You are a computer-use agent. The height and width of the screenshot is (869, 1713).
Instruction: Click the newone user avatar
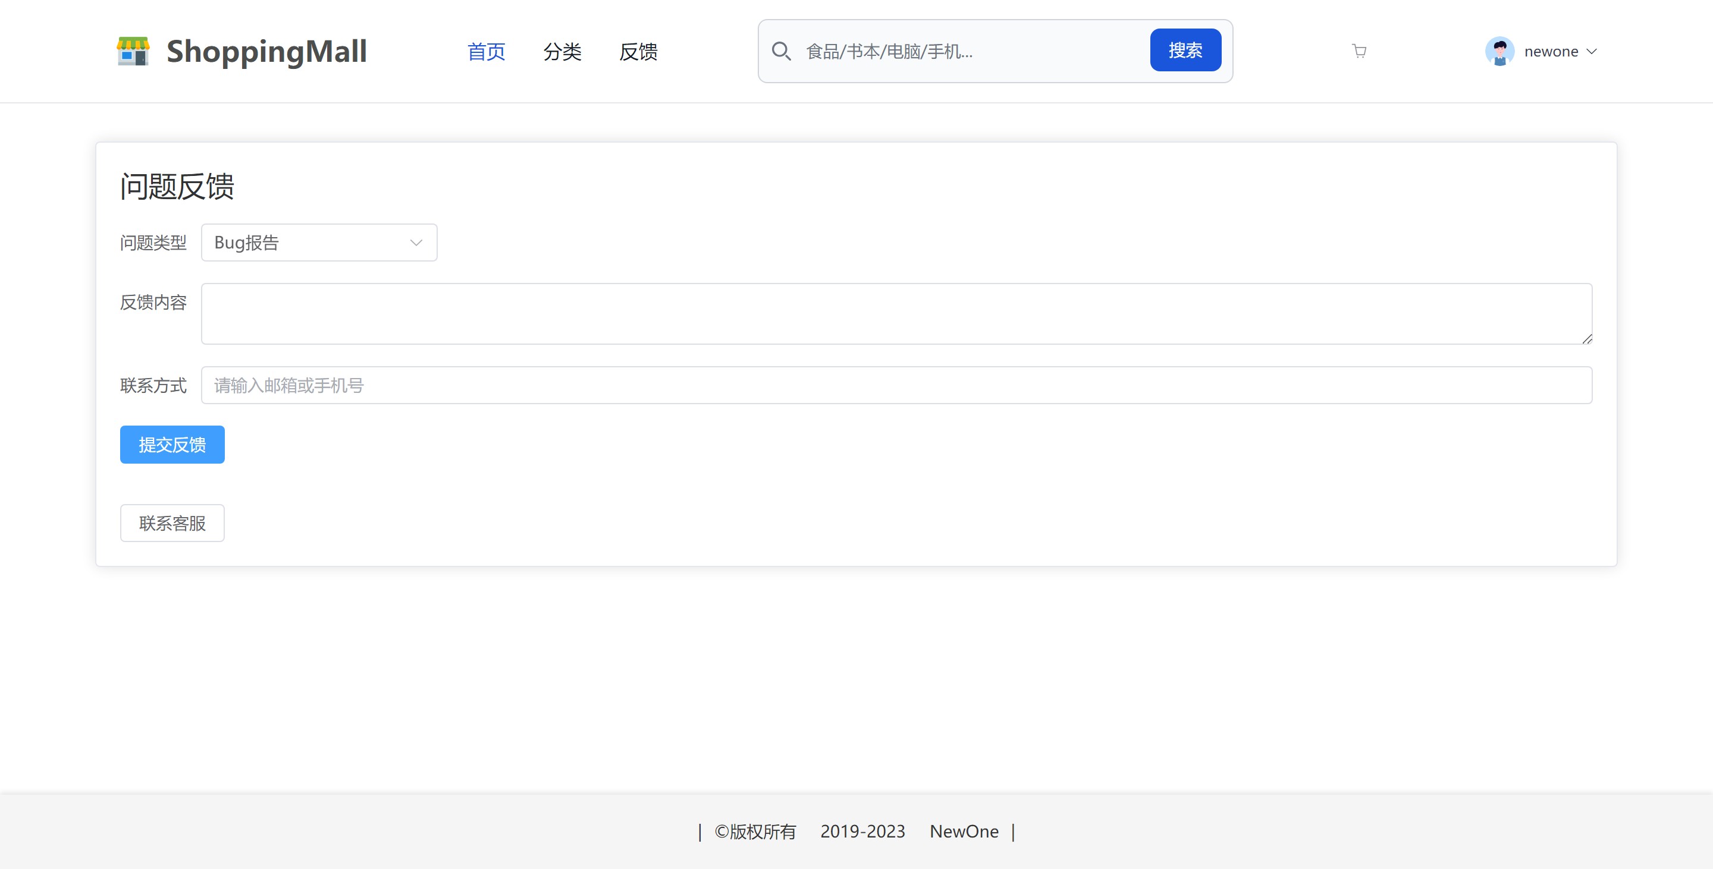(1499, 51)
